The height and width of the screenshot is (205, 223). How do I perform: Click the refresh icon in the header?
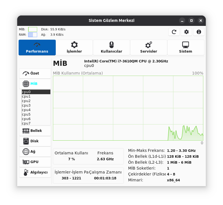click(x=174, y=32)
